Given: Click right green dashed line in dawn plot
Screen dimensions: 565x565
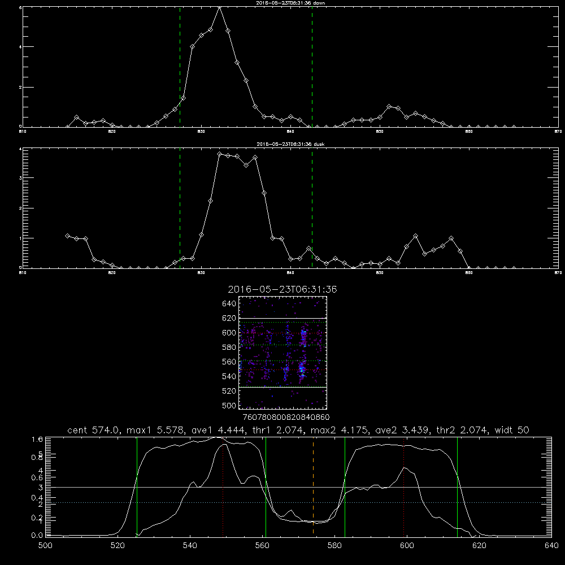Looking at the screenshot, I should [x=312, y=67].
